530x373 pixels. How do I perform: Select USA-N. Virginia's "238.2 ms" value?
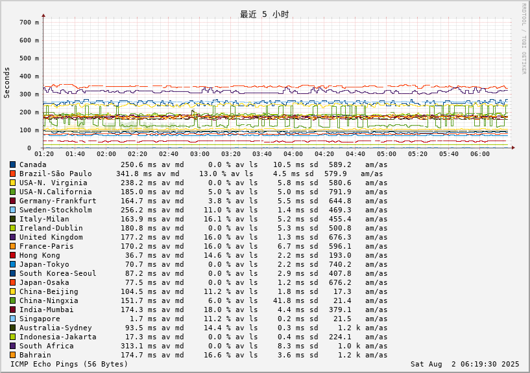point(139,183)
